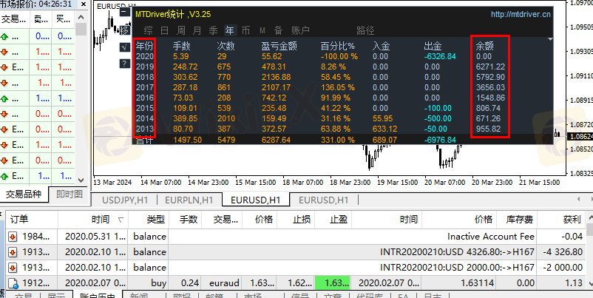This screenshot has height=298, width=593.
Task: Close the 市场报价 market watch panel
Action: [x=84, y=4]
